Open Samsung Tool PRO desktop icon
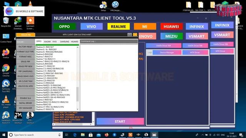Screen dimensions: 246x138 (x=6, y=86)
